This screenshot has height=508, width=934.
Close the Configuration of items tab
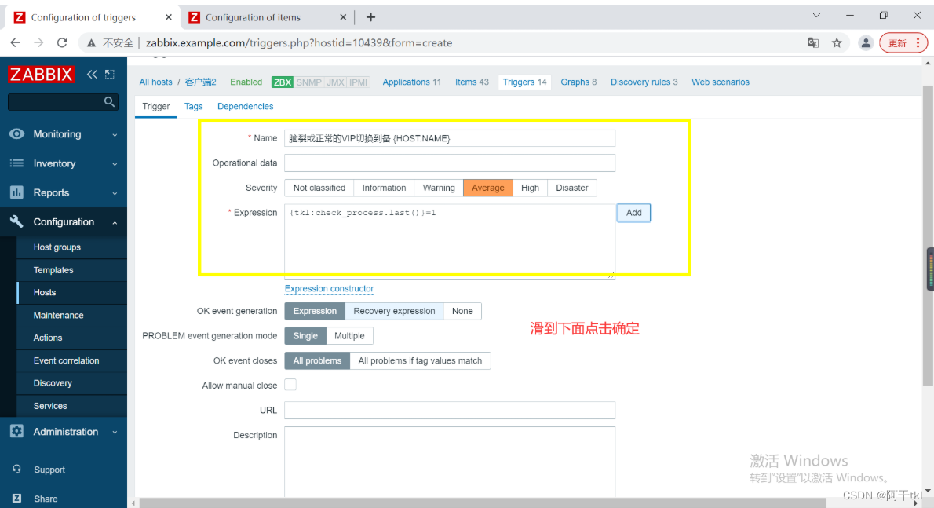pos(343,17)
